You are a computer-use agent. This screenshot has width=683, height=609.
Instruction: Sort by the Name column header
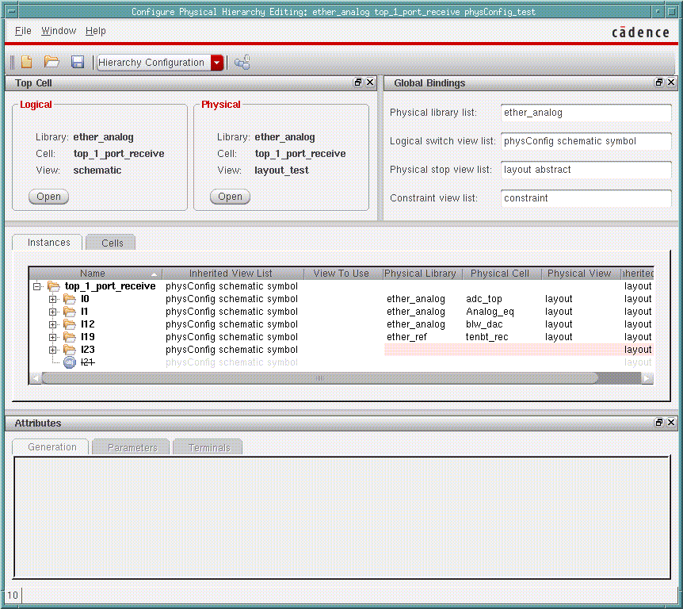click(93, 274)
